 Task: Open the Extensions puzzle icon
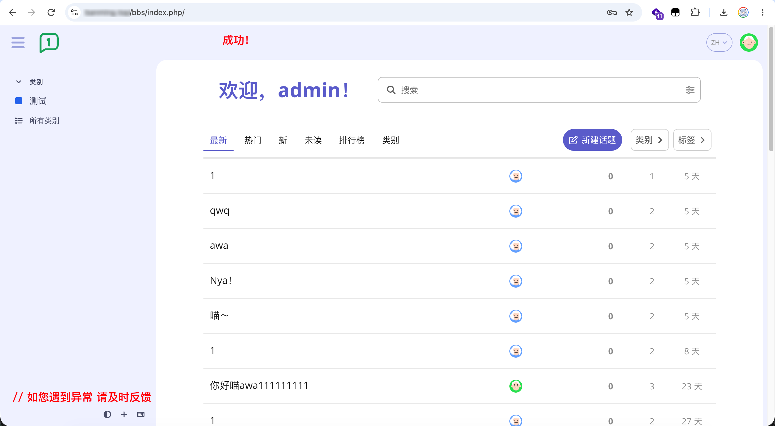[x=695, y=12]
